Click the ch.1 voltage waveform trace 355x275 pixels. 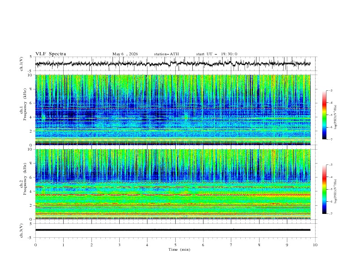pyautogui.click(x=173, y=64)
